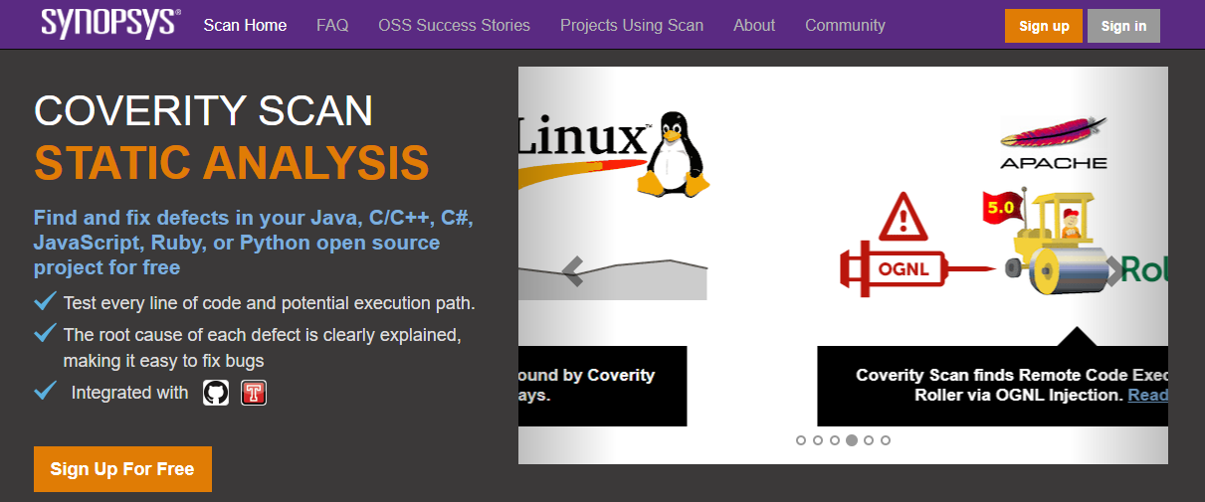The height and width of the screenshot is (502, 1205).
Task: Click the red warning triangle icon
Action: (x=904, y=217)
